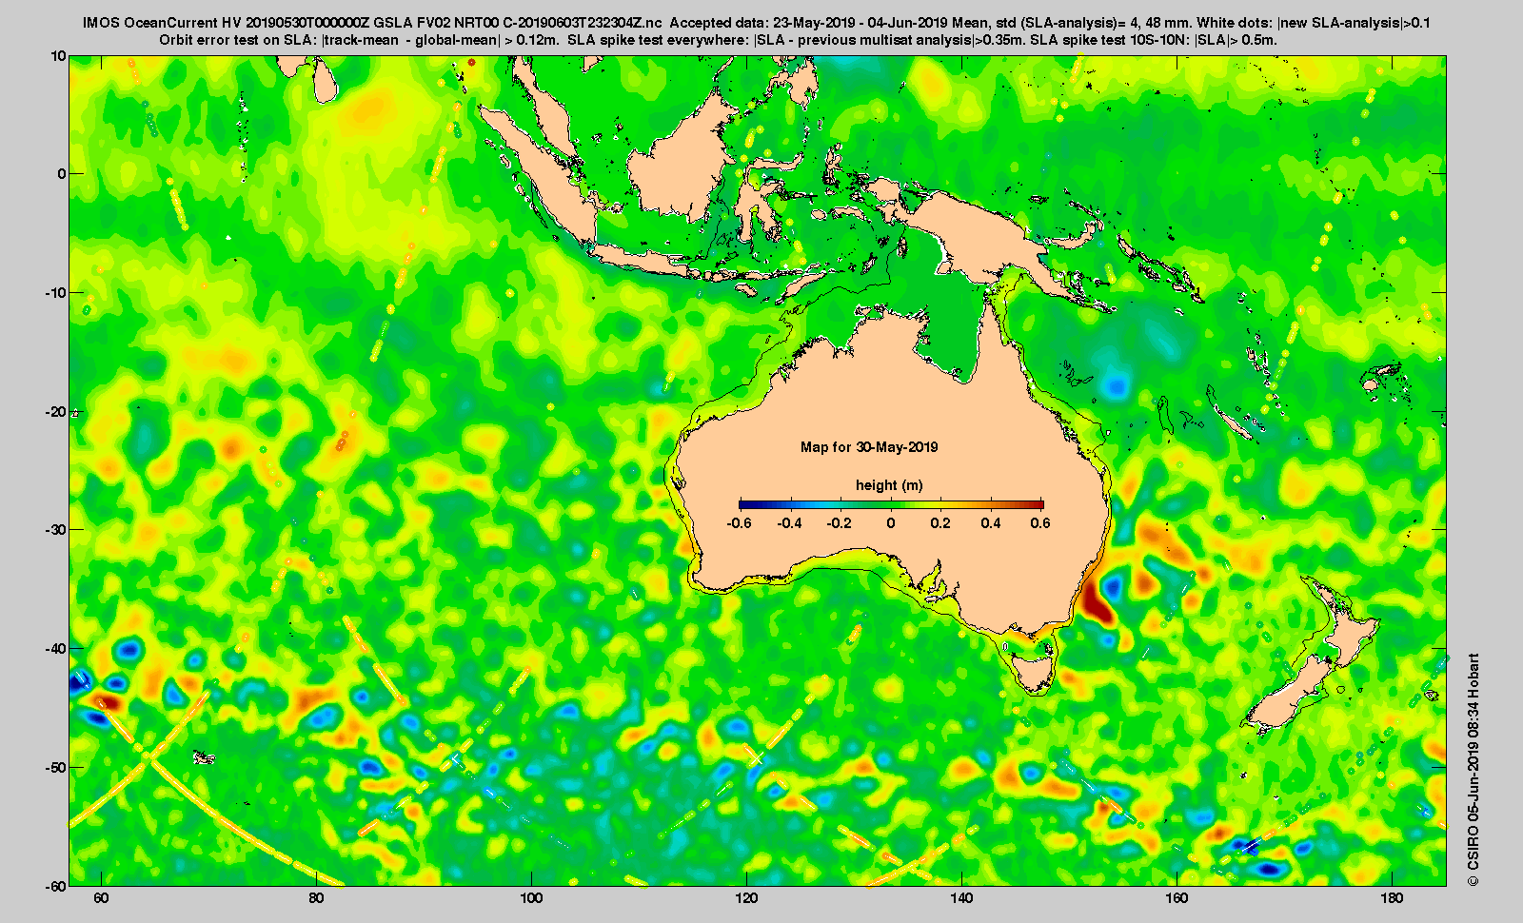Image resolution: width=1523 pixels, height=923 pixels.
Task: Click longitude axis label 160
Action: pyautogui.click(x=1177, y=898)
